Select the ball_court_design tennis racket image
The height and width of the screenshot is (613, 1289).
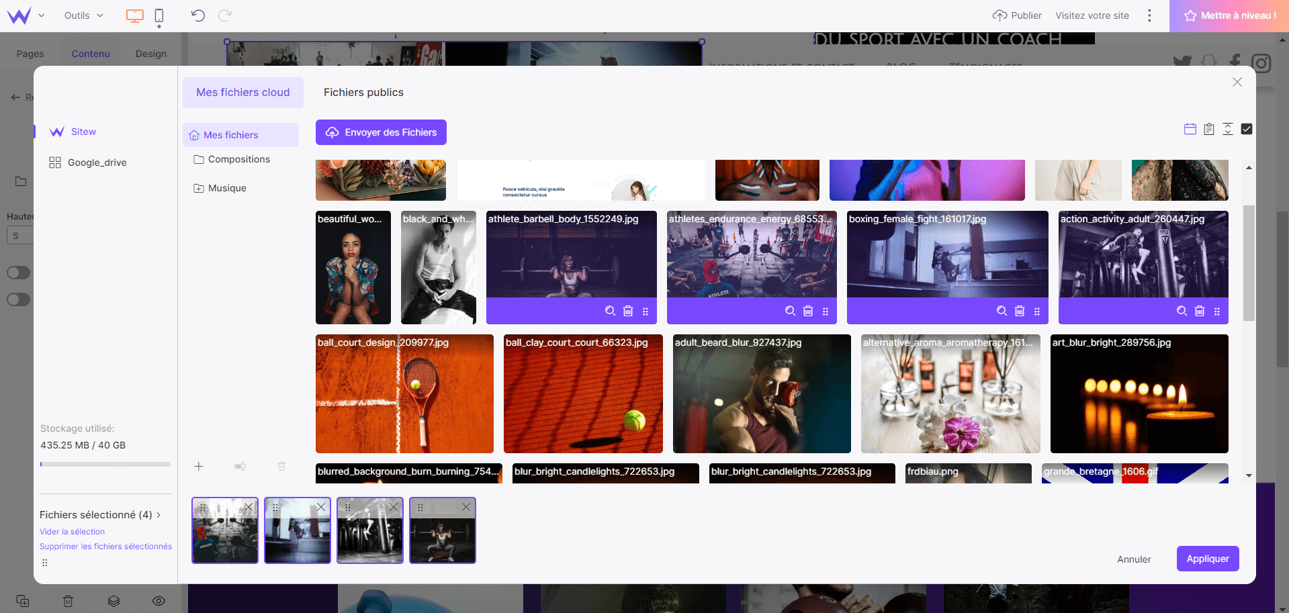click(x=404, y=396)
